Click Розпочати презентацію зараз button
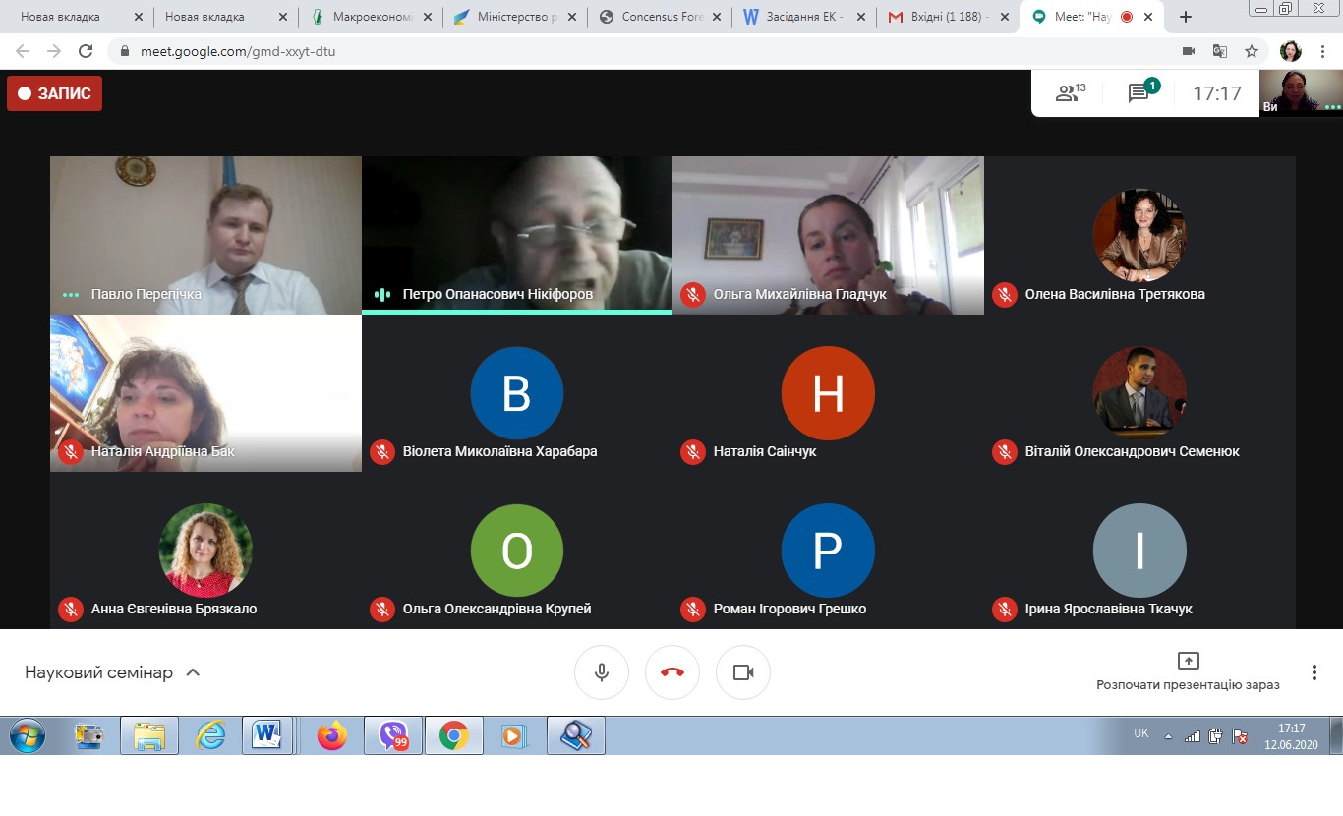 (1188, 672)
